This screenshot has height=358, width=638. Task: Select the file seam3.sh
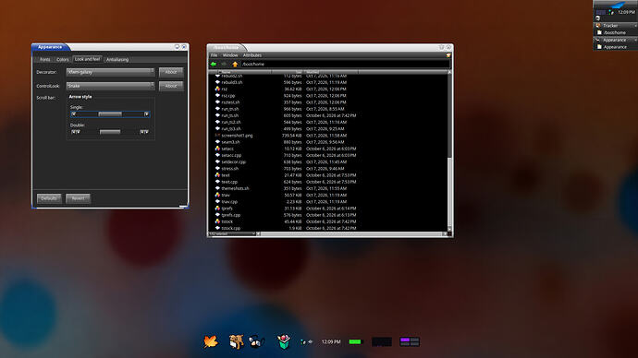(x=230, y=142)
